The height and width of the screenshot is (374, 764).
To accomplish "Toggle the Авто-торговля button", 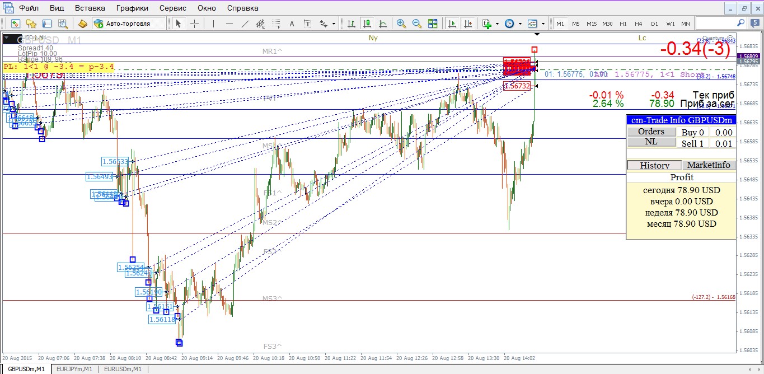I will [129, 24].
